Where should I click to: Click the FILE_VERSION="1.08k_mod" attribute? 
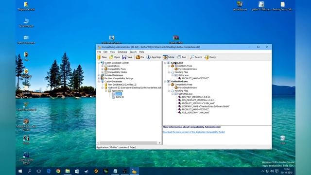pyautogui.click(x=196, y=112)
